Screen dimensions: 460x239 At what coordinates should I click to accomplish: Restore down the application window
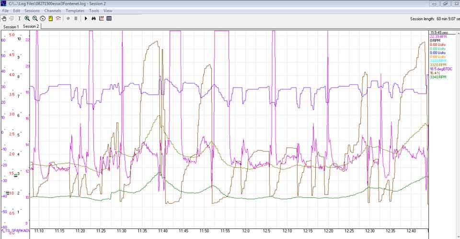pos(445,4)
